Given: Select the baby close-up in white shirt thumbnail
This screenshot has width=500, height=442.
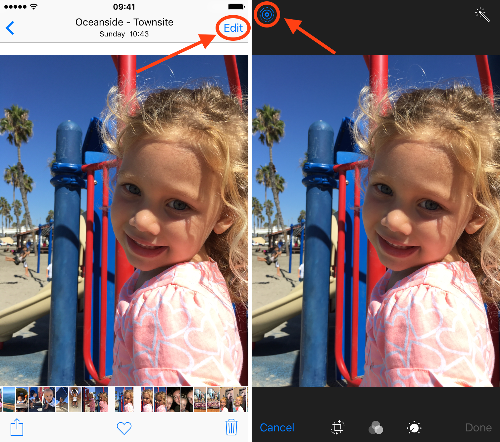Looking at the screenshot, I should tap(49, 400).
